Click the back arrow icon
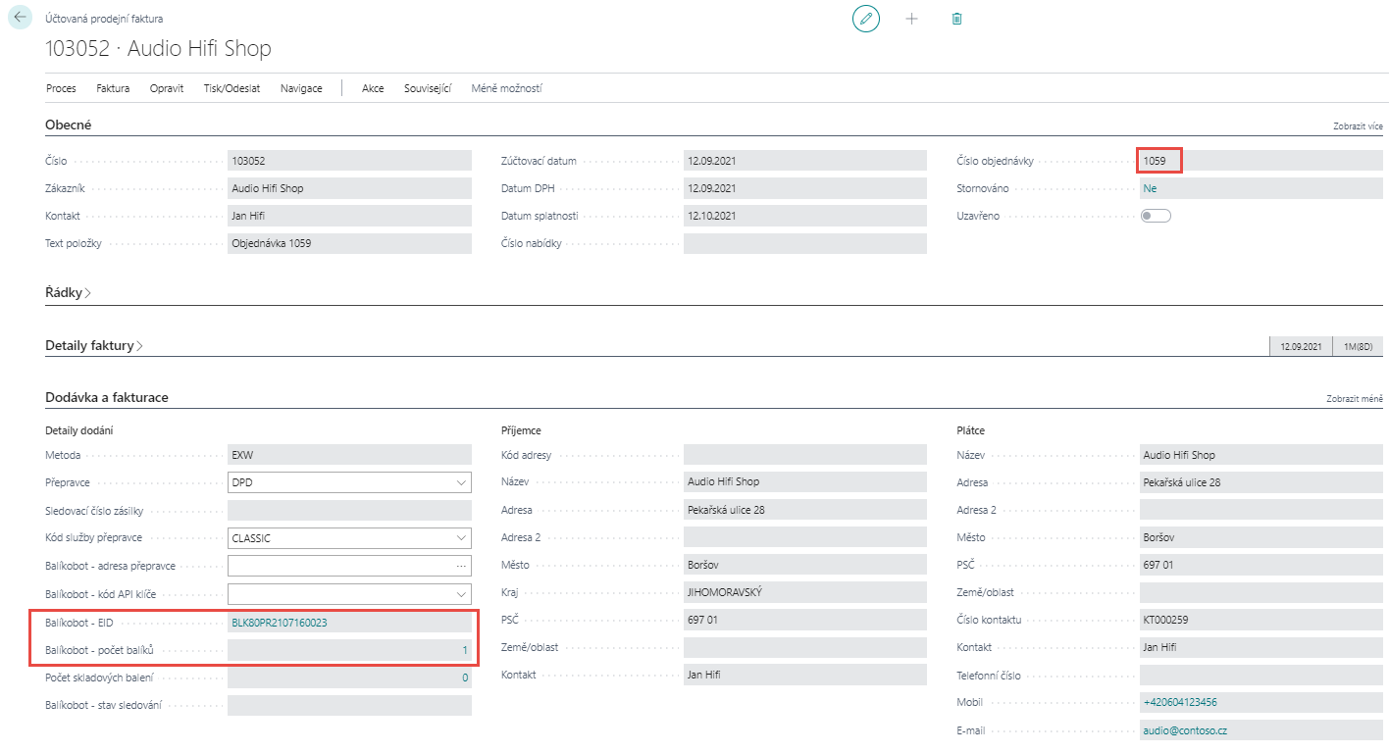This screenshot has width=1389, height=753. [21, 18]
